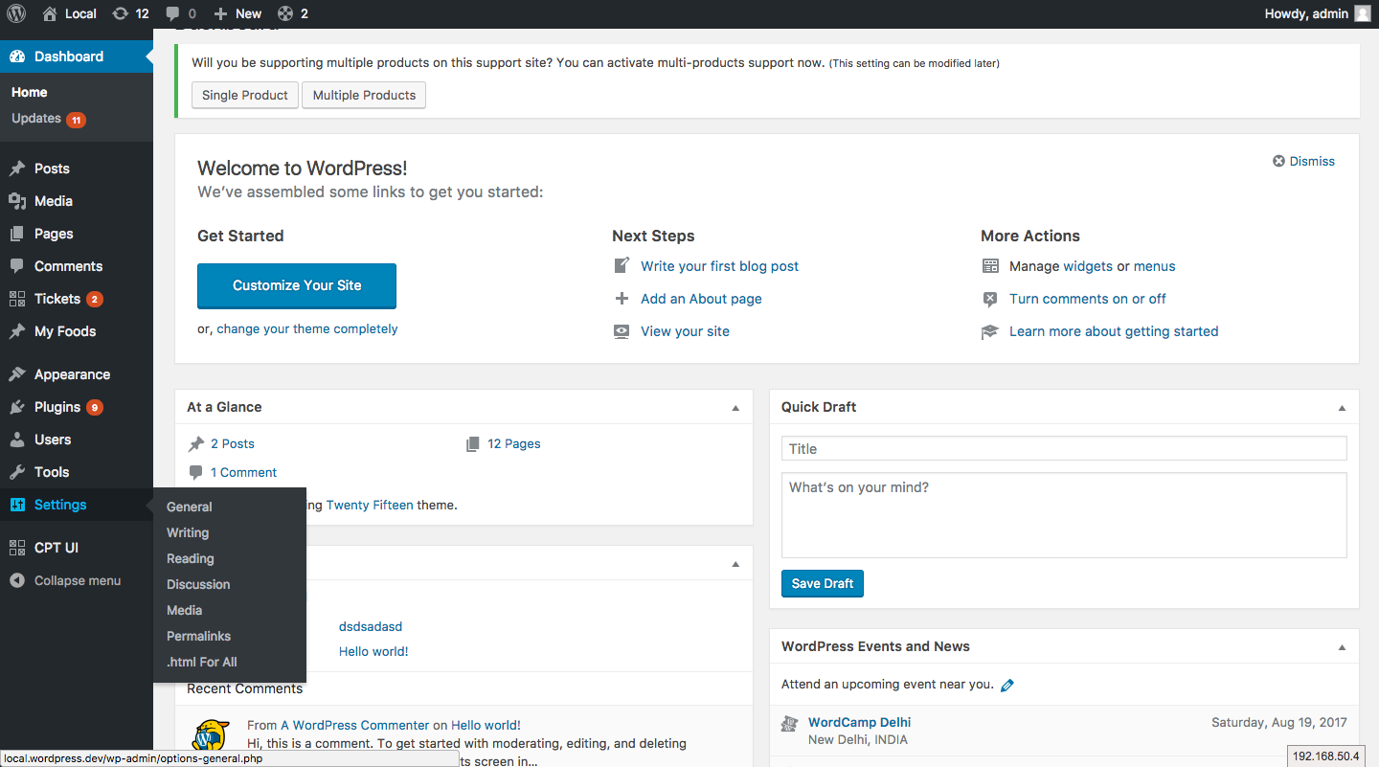Viewport: 1379px width, 767px height.
Task: Collapse the At a Glance panel
Action: [735, 408]
